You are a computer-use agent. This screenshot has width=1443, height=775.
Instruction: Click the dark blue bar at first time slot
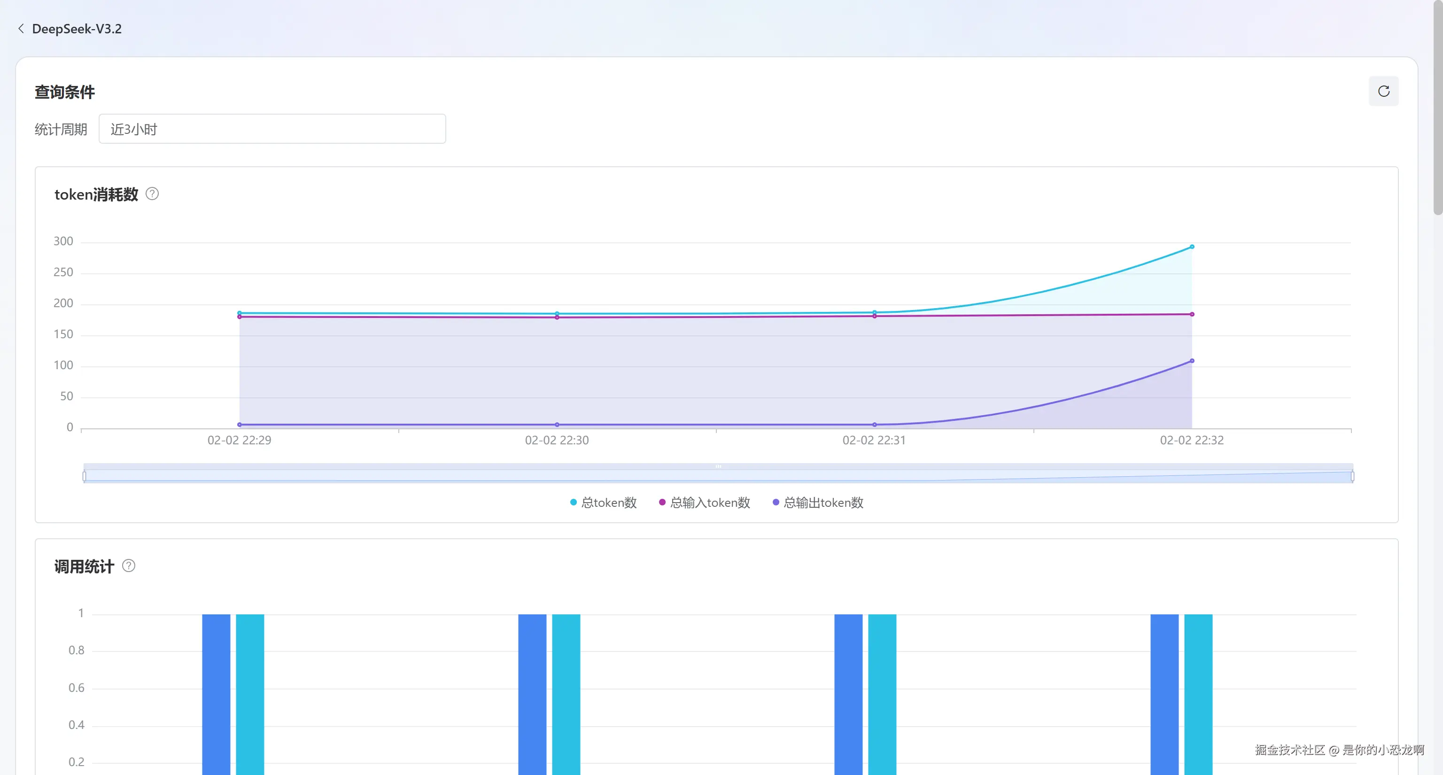coord(216,693)
